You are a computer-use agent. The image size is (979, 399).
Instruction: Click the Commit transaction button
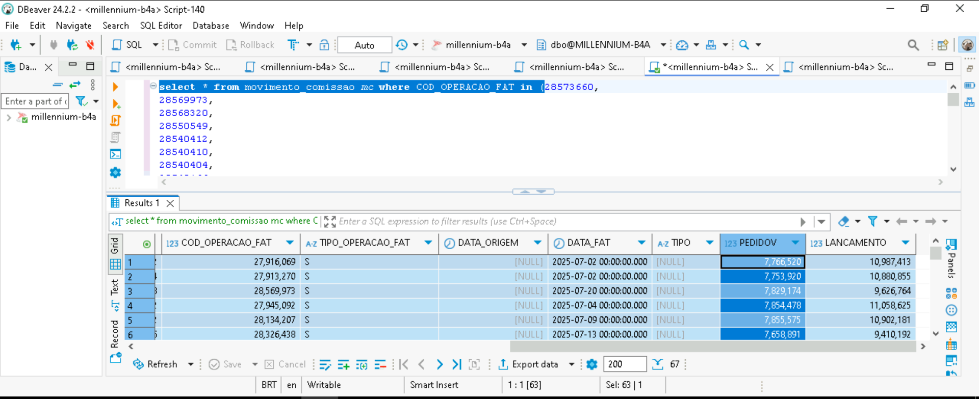(x=192, y=45)
